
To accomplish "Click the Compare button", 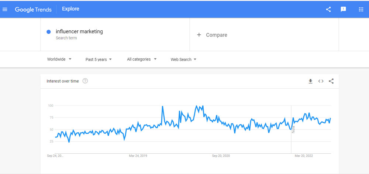I will click(216, 35).
